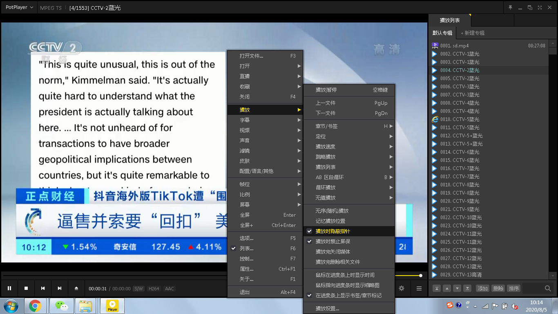Click 删除 button in playlist panel
This screenshot has width=558, height=314.
click(498, 288)
